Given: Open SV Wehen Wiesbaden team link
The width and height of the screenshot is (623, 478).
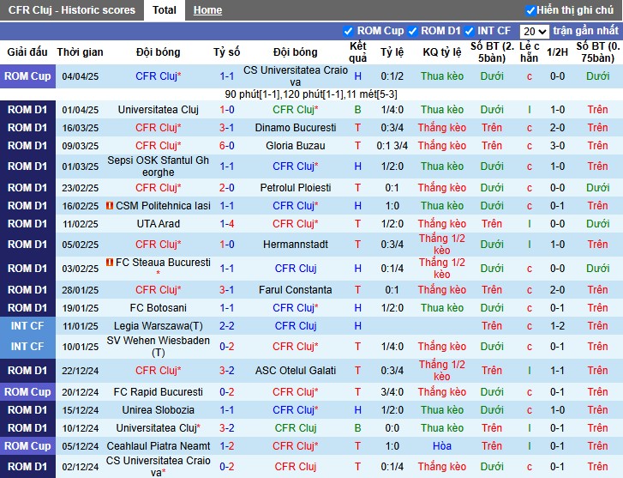Looking at the screenshot, I should coord(159,346).
